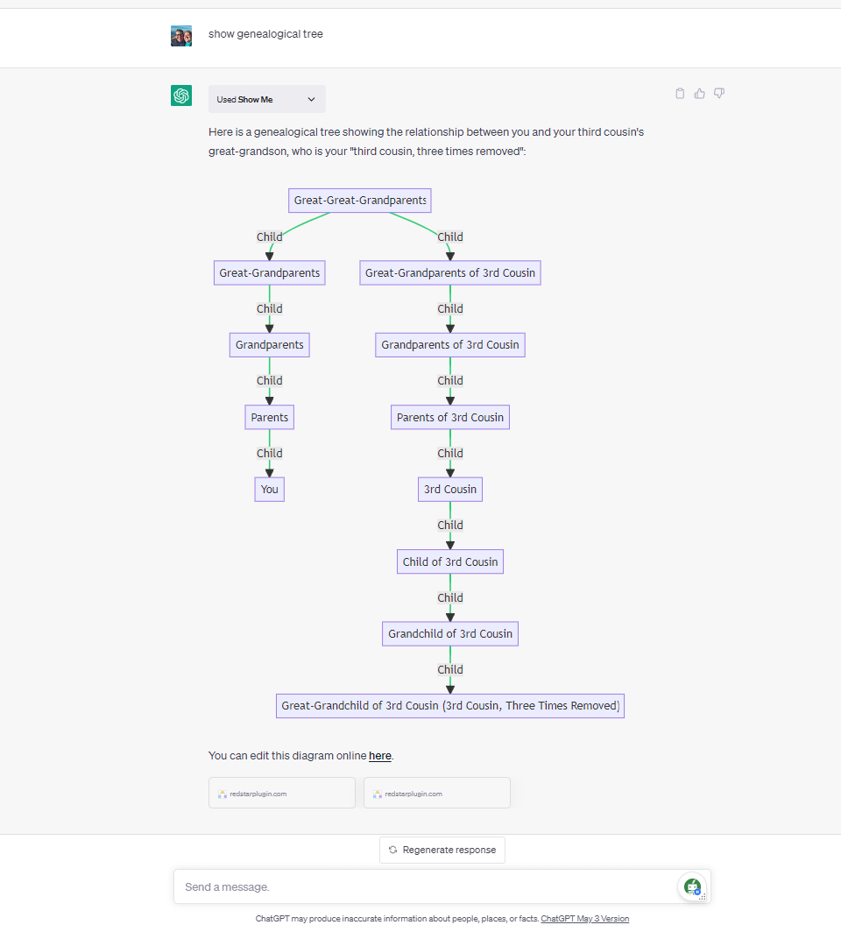Screen dimensions: 841x939
Task: Give the response a thumbs up
Action: pyautogui.click(x=699, y=93)
